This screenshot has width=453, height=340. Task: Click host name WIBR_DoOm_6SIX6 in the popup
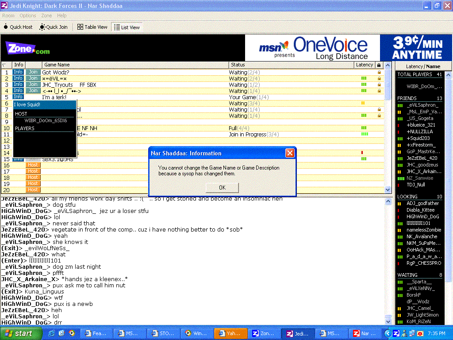tap(46, 120)
